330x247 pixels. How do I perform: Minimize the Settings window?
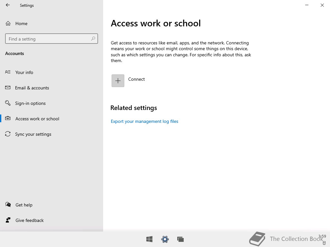[x=307, y=5]
